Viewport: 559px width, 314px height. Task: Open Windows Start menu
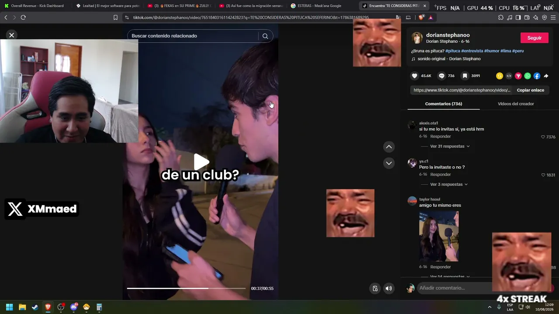[x=9, y=307]
